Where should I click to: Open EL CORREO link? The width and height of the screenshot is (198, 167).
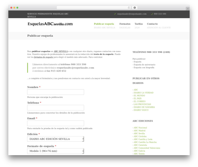click(x=139, y=101)
